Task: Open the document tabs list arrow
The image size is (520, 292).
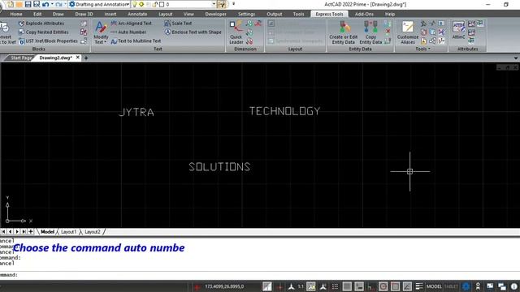Action: pos(516,58)
